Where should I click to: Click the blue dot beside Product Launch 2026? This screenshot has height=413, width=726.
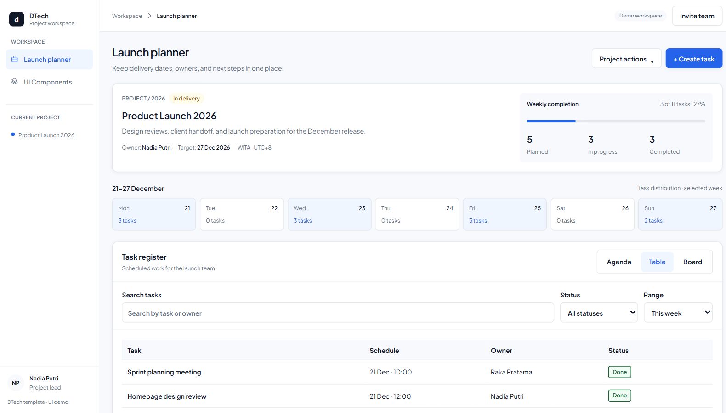click(13, 134)
